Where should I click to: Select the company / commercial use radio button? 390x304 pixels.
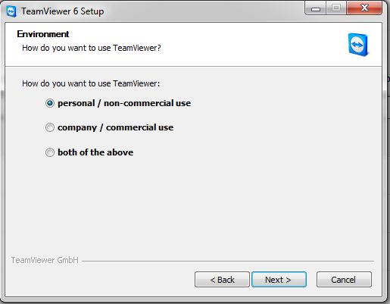tap(50, 127)
